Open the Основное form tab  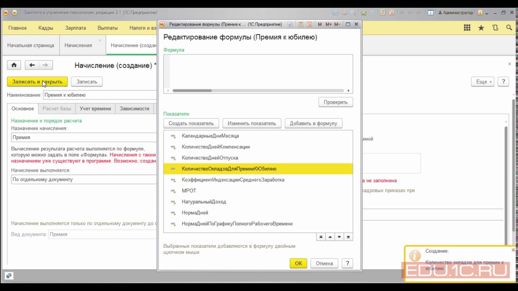(23, 108)
